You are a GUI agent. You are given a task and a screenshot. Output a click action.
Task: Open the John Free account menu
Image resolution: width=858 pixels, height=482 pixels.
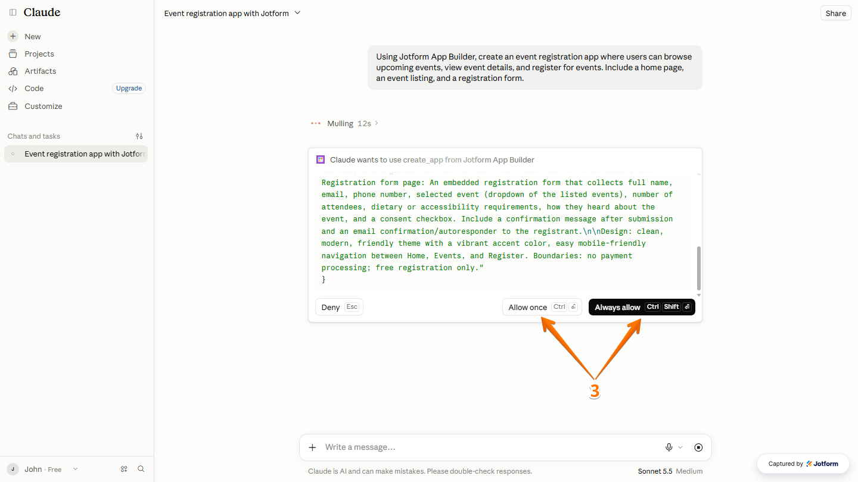click(43, 469)
